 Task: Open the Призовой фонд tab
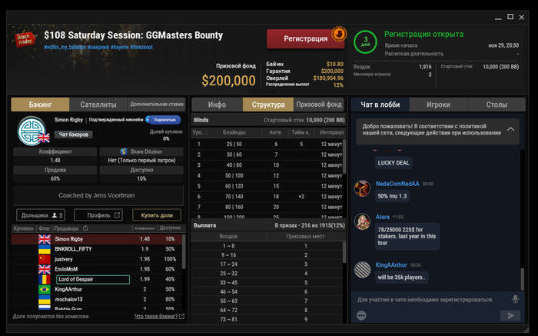(319, 105)
